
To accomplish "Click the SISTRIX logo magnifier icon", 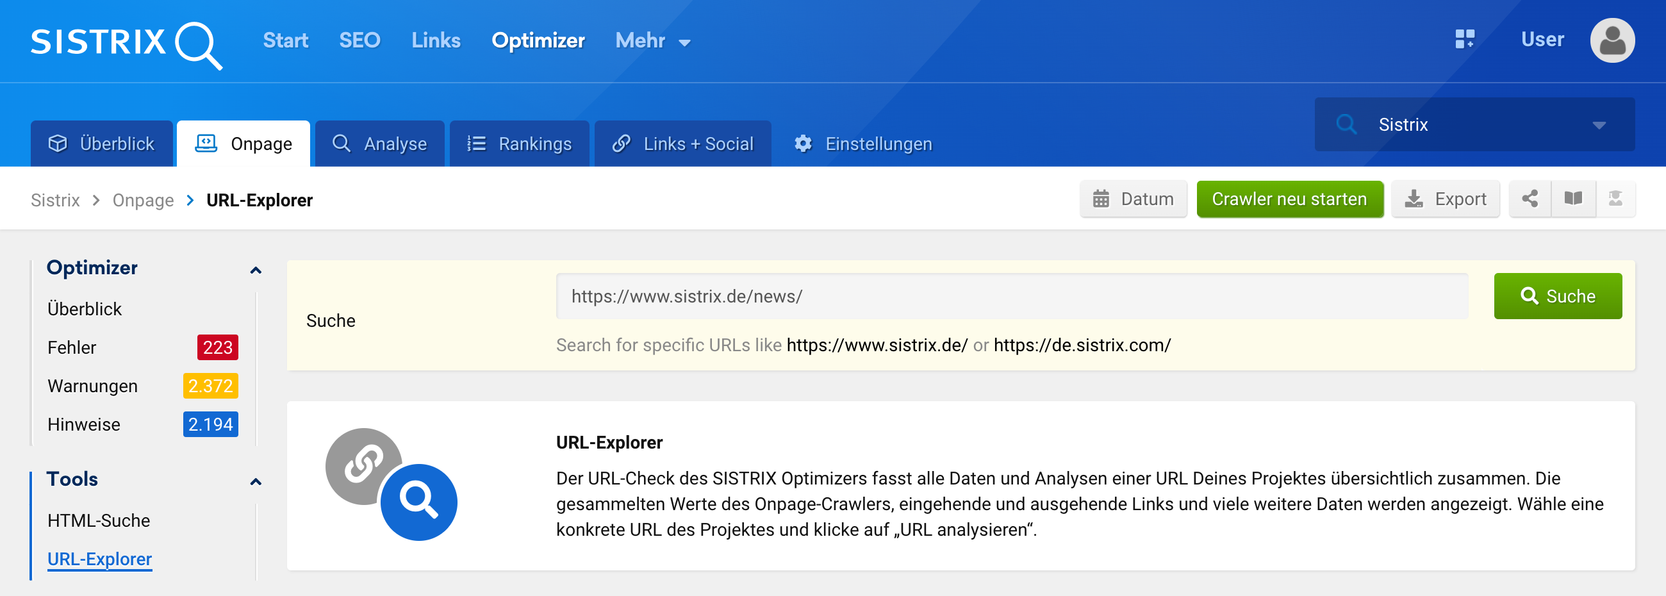I will click(197, 44).
